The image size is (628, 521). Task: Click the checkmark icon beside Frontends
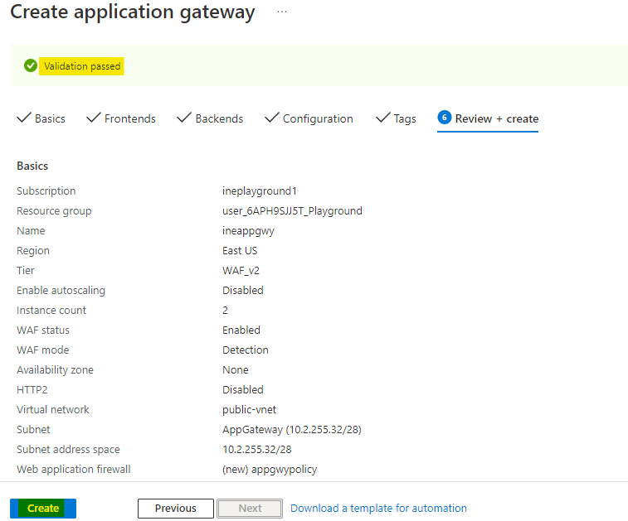(x=94, y=118)
